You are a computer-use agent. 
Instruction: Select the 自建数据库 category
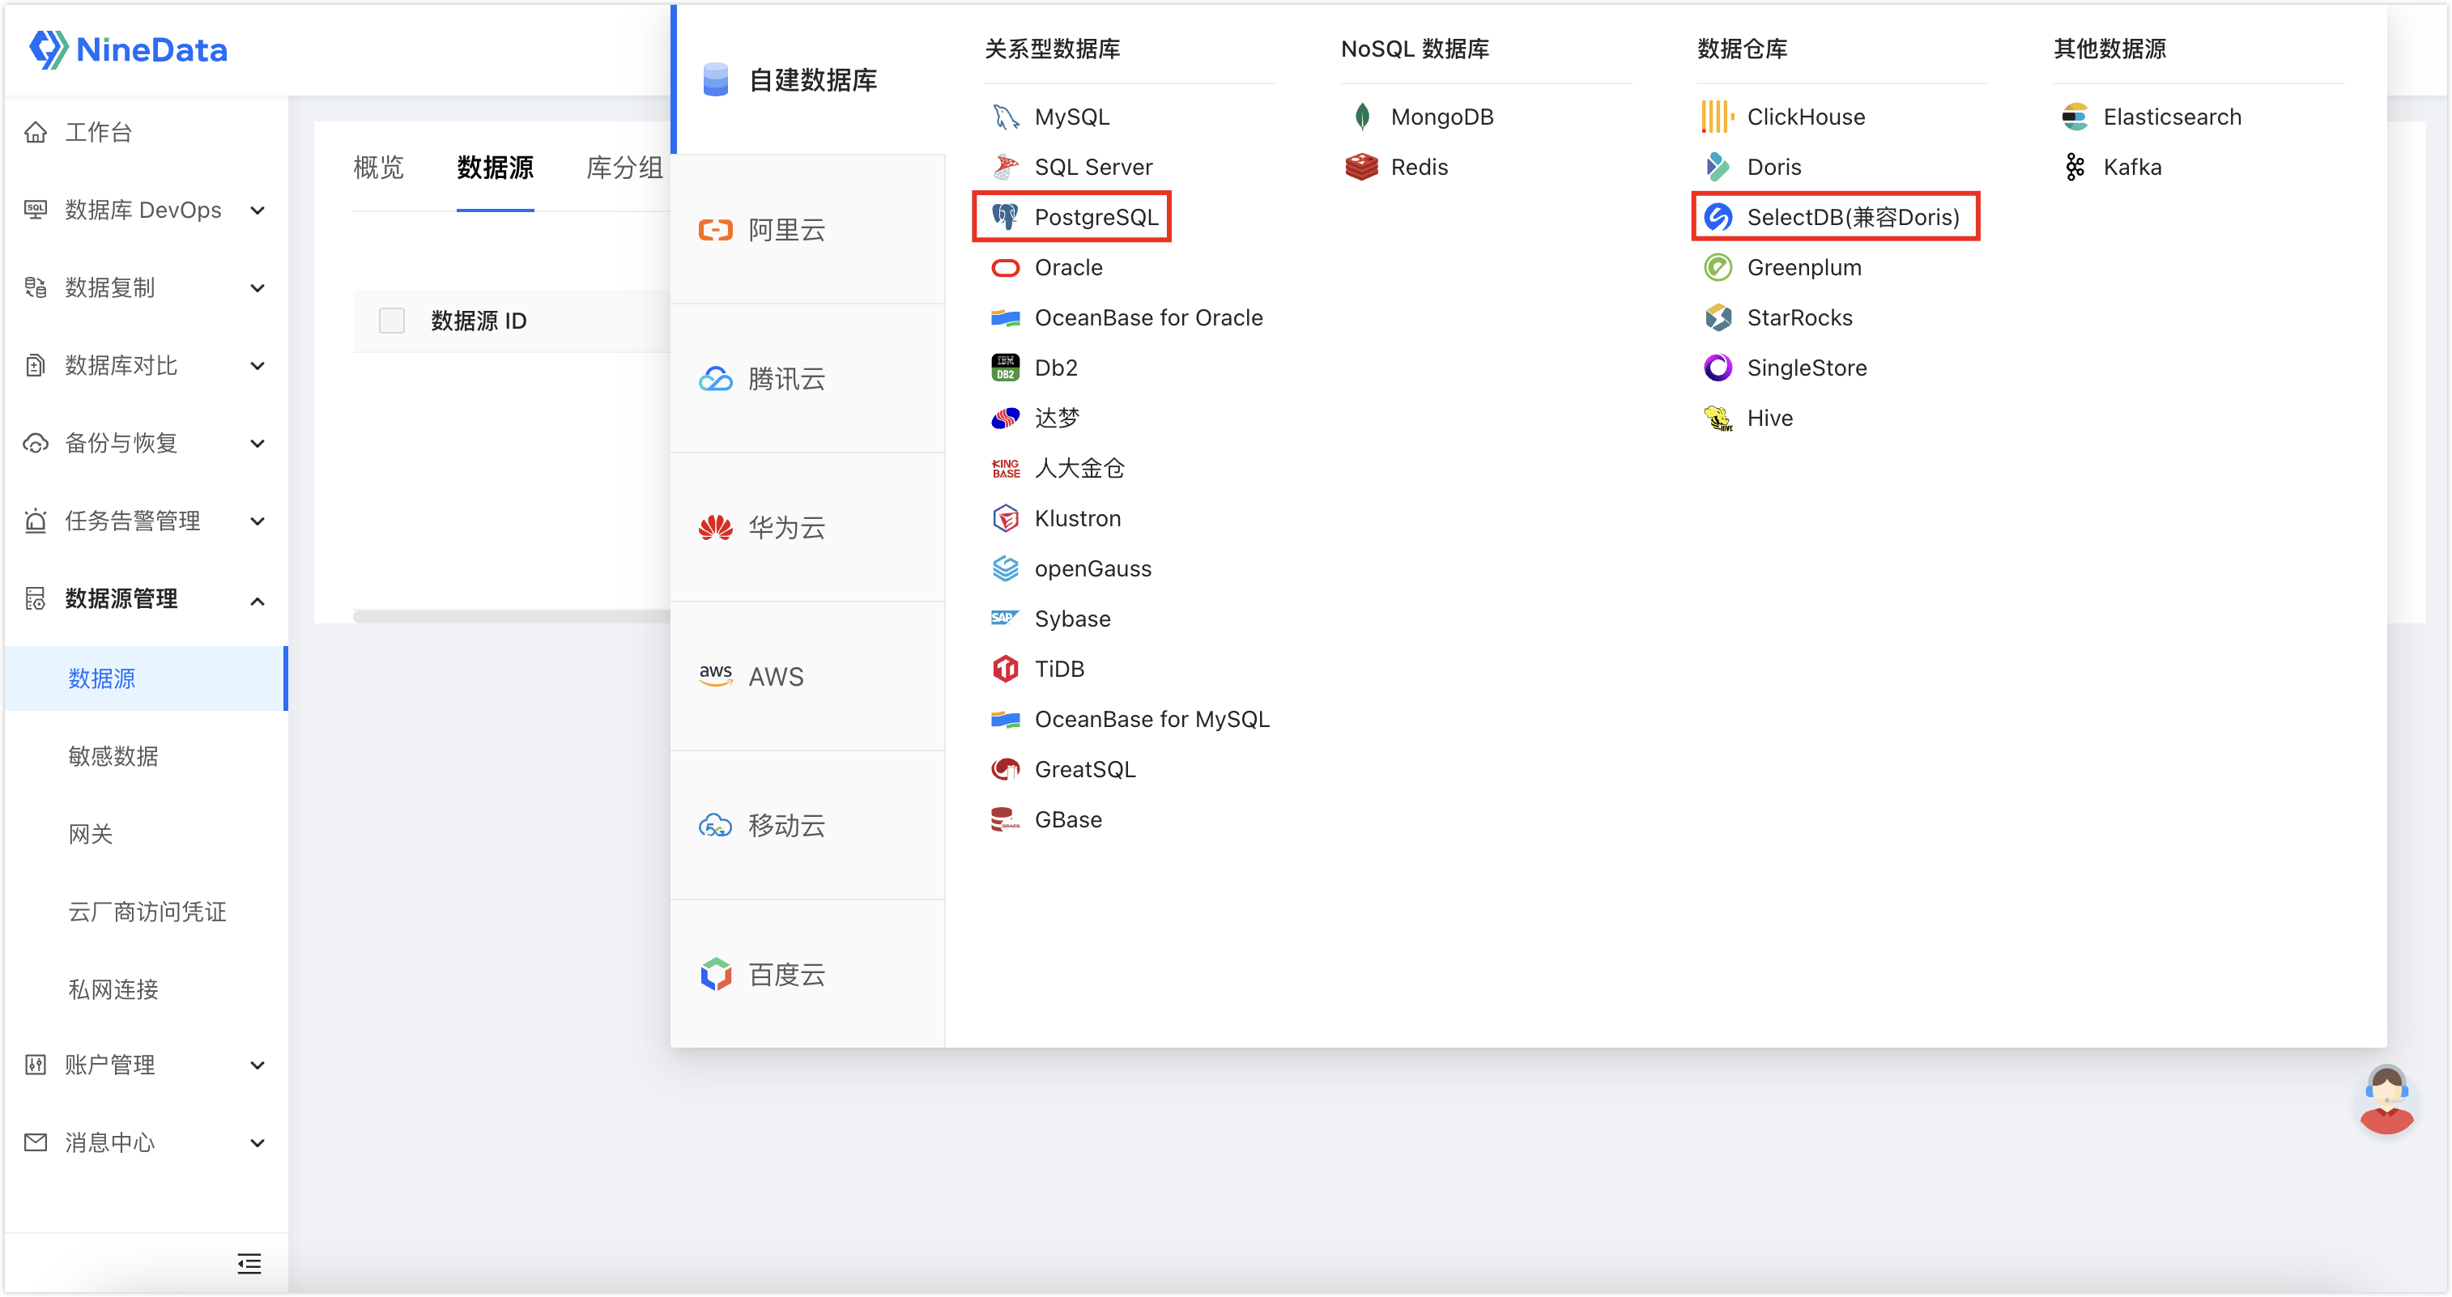click(808, 80)
